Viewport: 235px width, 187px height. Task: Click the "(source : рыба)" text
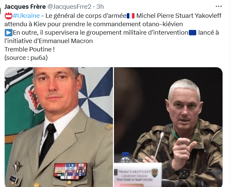tap(26, 58)
